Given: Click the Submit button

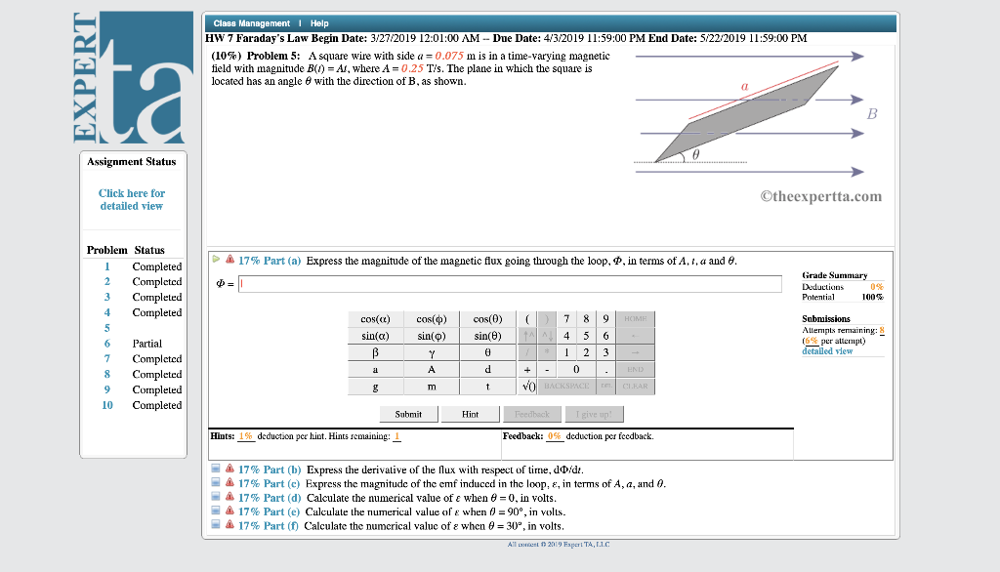Looking at the screenshot, I should coord(408,414).
